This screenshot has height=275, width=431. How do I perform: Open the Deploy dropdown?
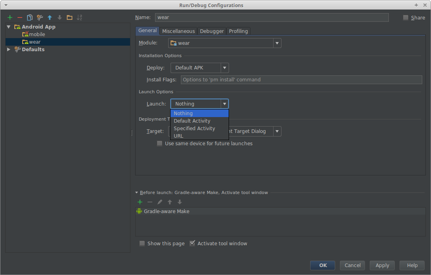[225, 68]
